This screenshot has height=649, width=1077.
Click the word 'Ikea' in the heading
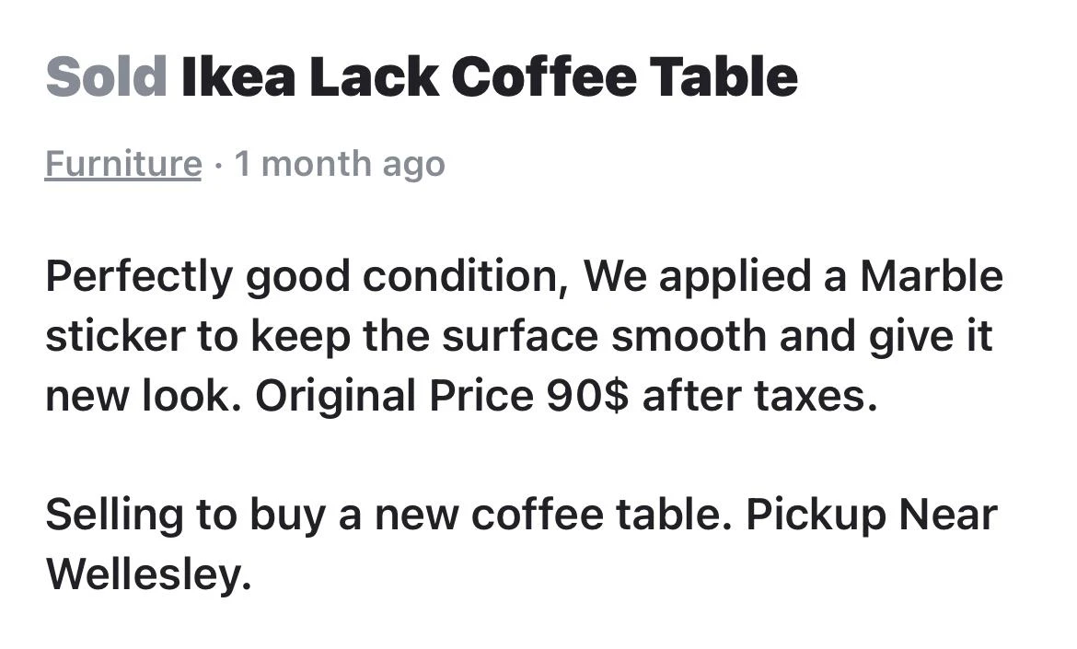[x=238, y=76]
